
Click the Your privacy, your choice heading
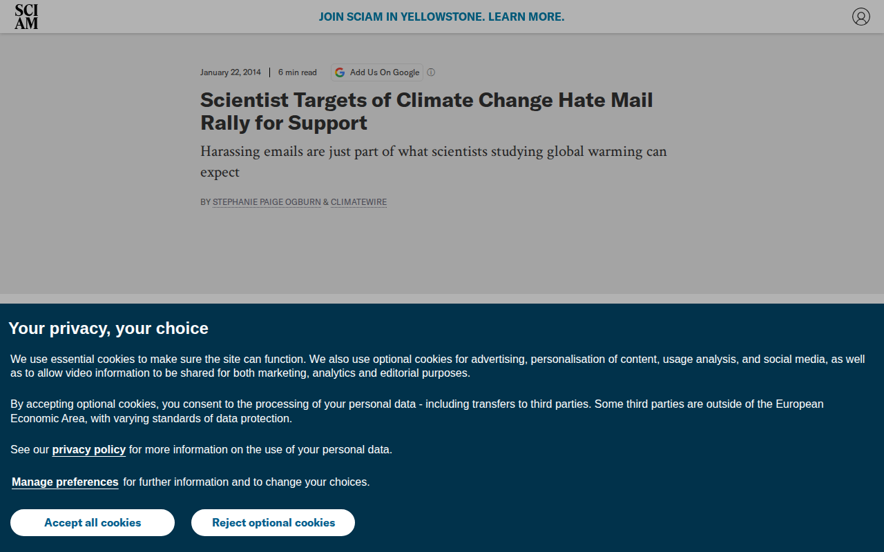click(x=108, y=328)
